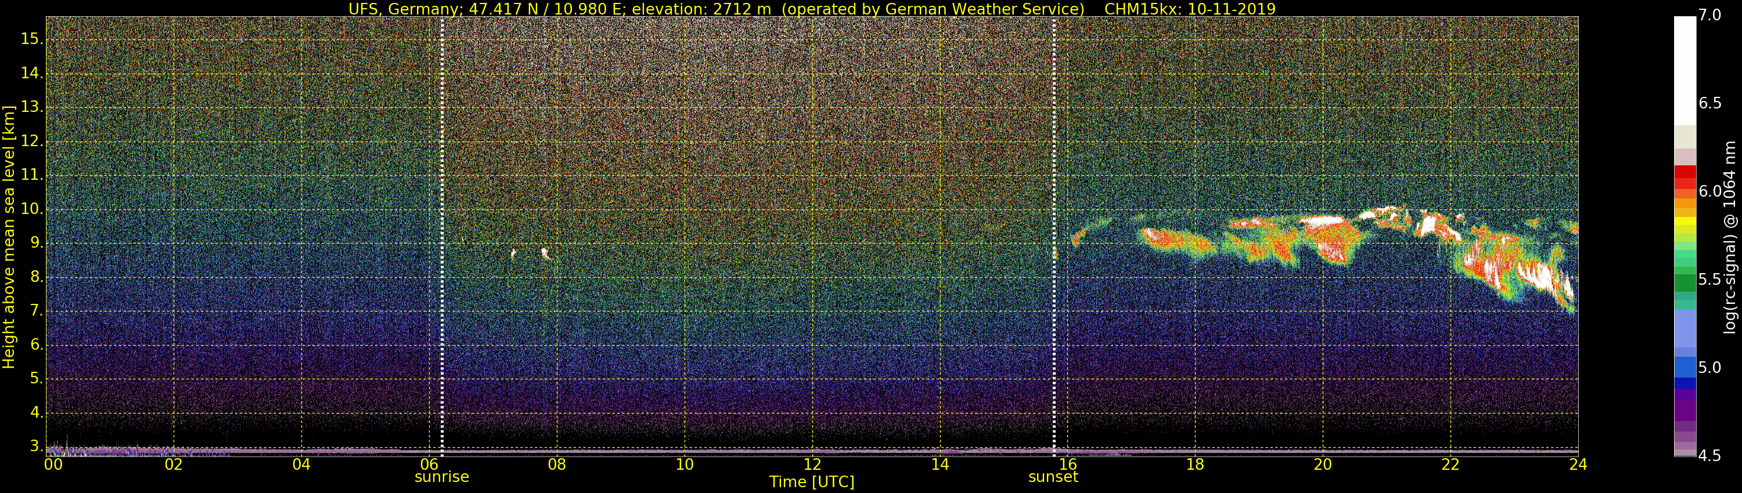Screen dimensions: 1742x493
Task: Click the "4." height axis tick label
Action: 36,412
